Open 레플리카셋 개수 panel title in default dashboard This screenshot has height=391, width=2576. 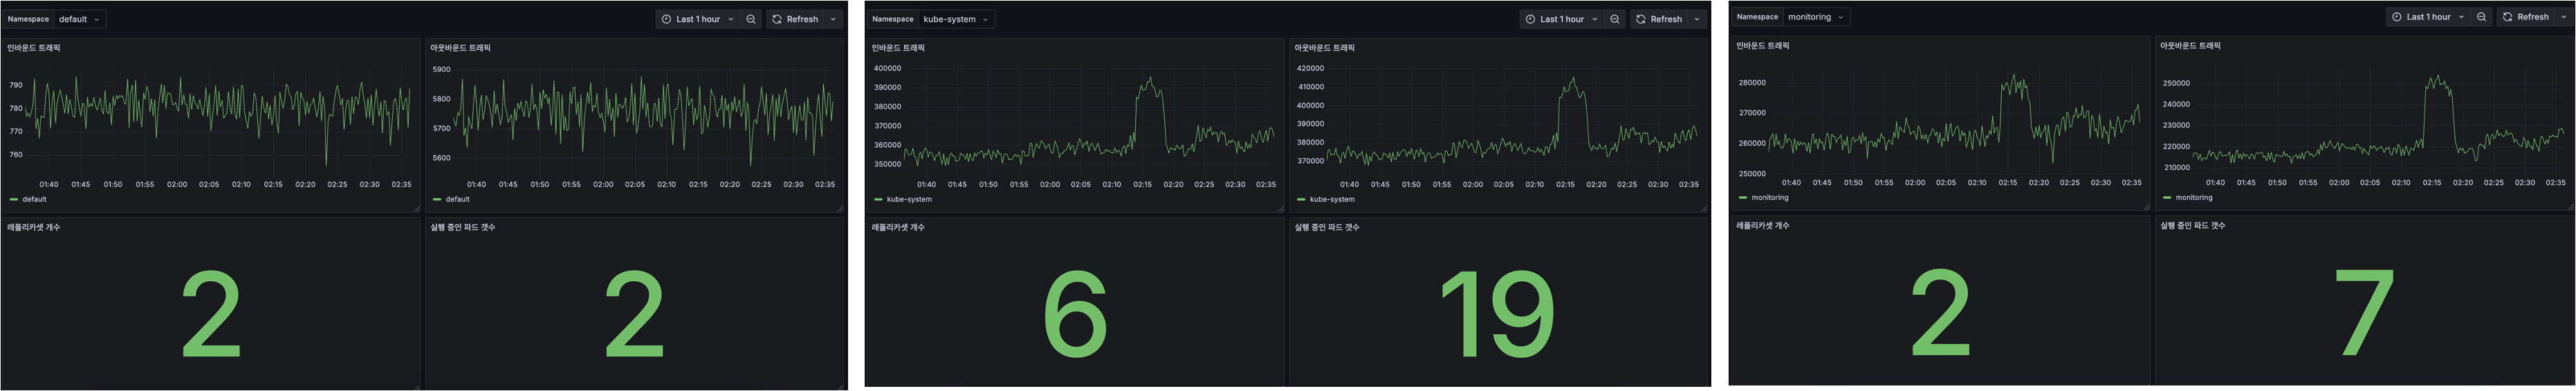point(33,227)
